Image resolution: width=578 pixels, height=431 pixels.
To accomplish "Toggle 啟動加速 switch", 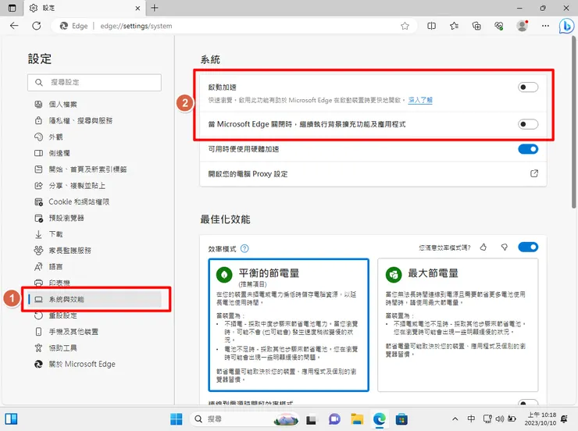I will coord(528,87).
